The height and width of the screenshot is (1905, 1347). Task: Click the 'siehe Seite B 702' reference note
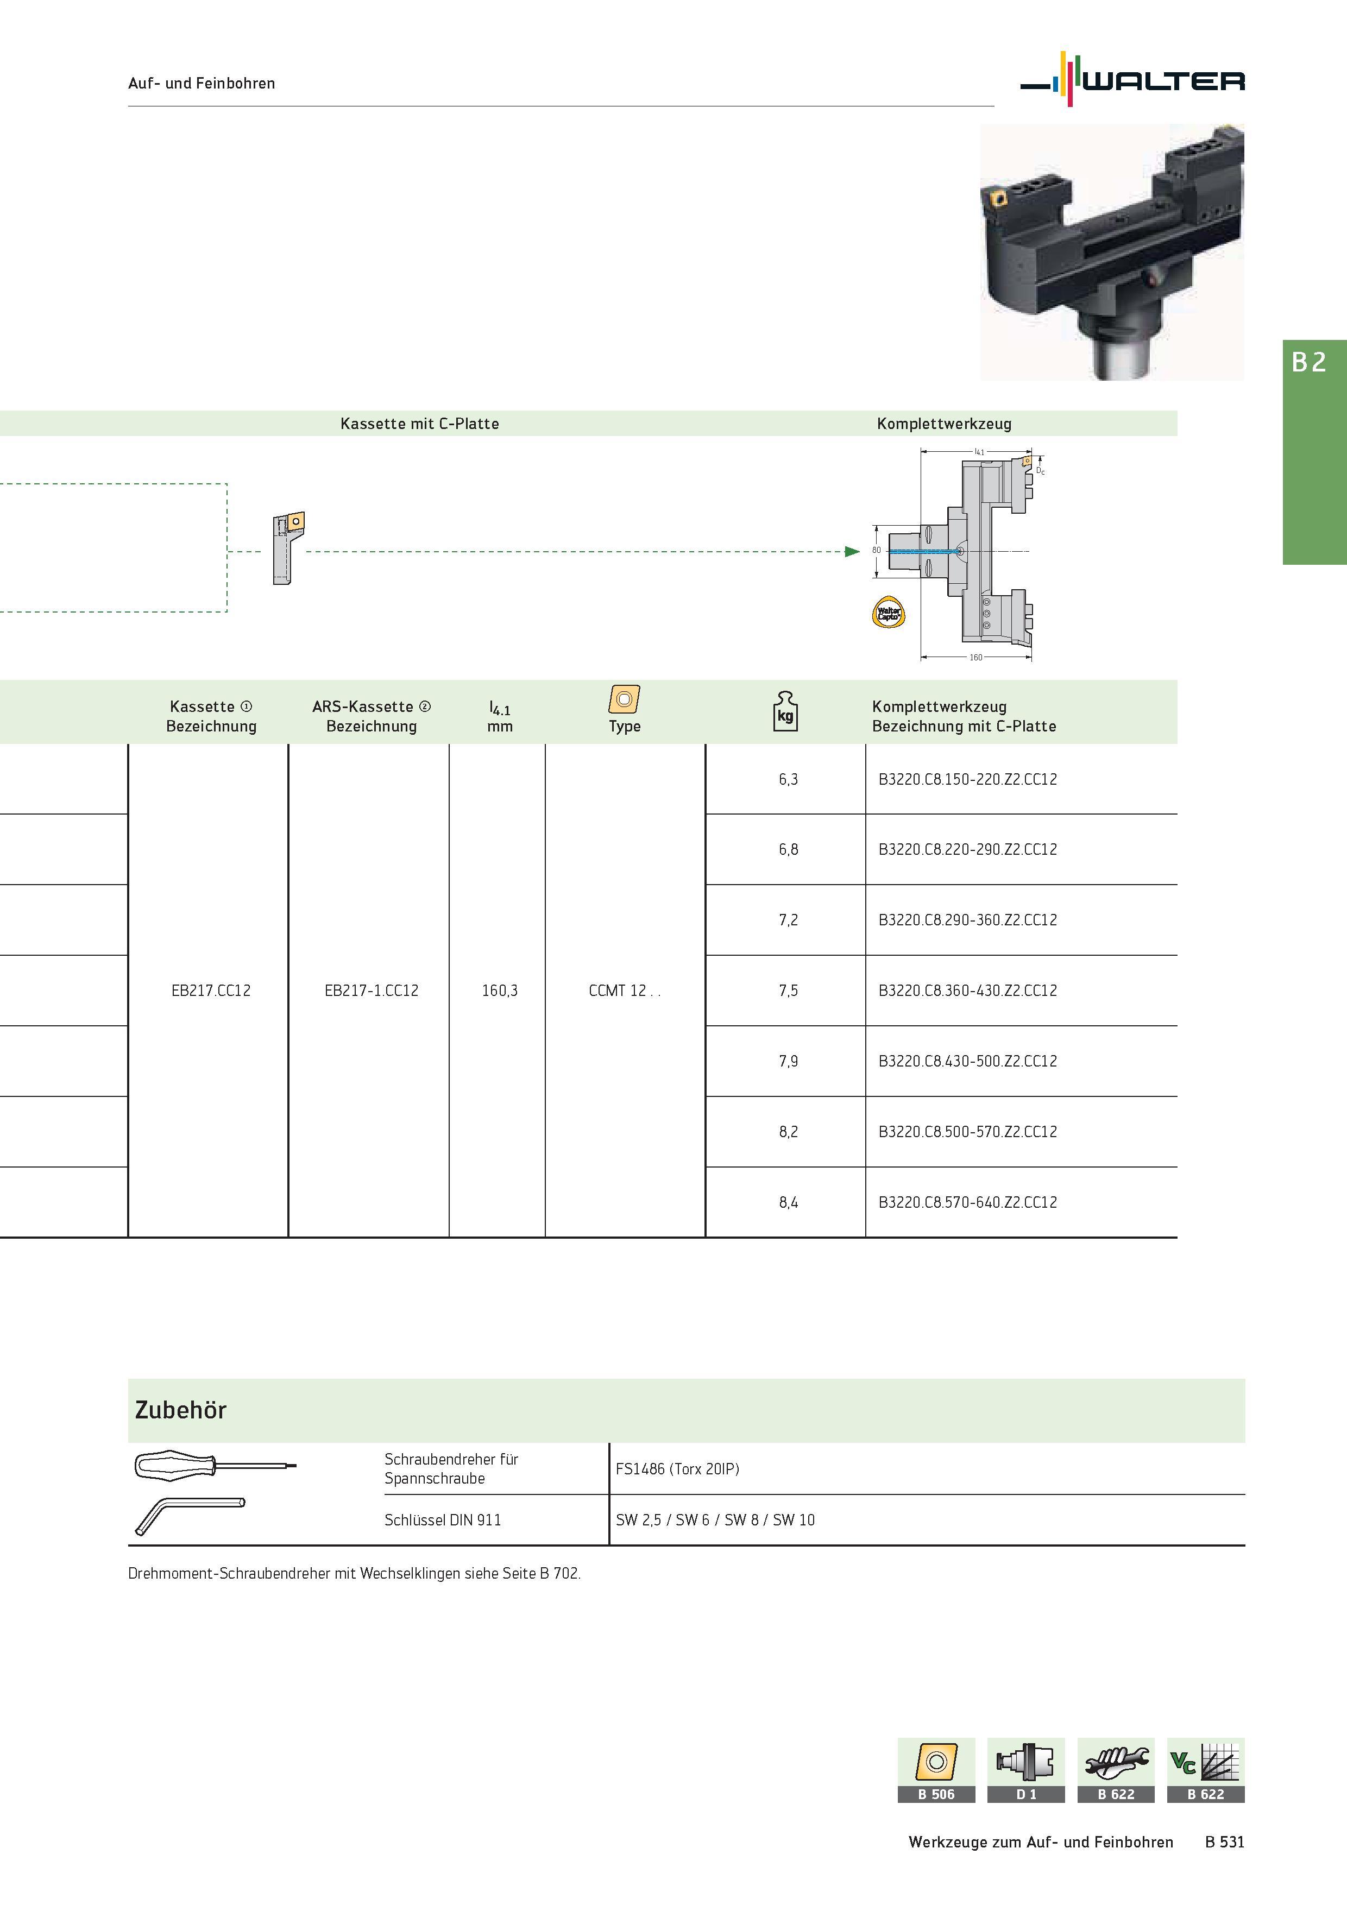click(522, 1573)
